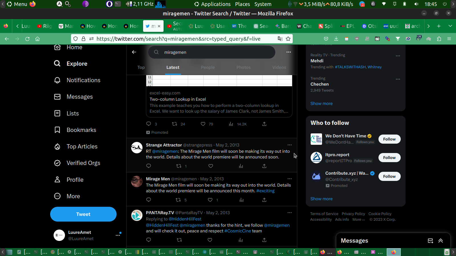The image size is (456, 256).
Task: Switch to Top search tab
Action: (x=141, y=67)
